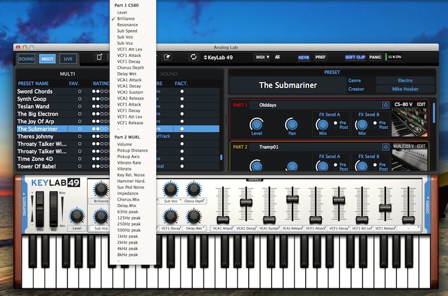Turn the Part 1 Level knob
The width and height of the screenshot is (448, 296).
pos(256,125)
